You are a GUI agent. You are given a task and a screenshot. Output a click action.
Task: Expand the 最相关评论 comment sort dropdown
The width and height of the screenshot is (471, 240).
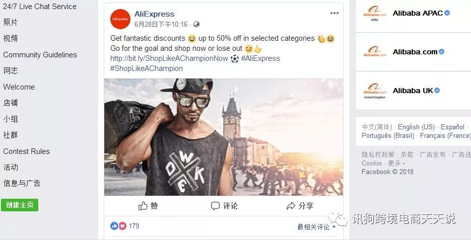pos(317,227)
